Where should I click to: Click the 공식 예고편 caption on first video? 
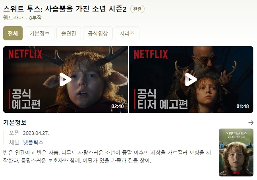pyautogui.click(x=26, y=99)
